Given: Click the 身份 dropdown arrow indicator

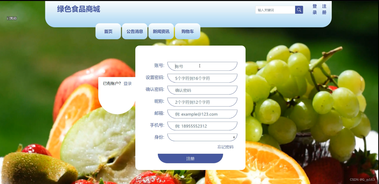Looking at the screenshot, I should point(234,137).
